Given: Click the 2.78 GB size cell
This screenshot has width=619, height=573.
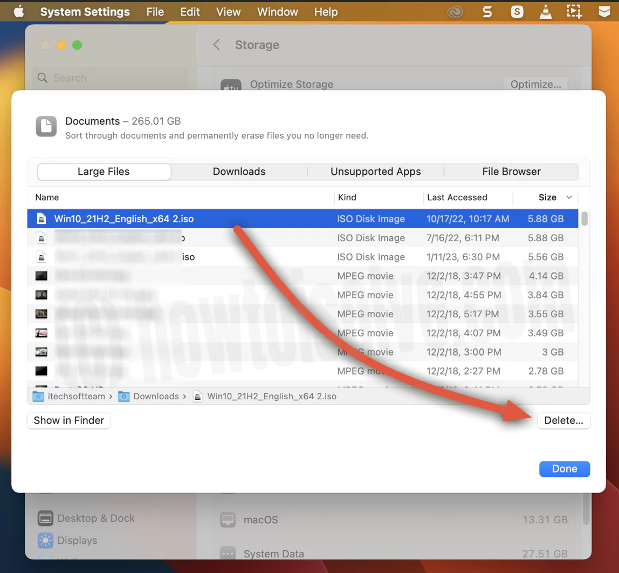Looking at the screenshot, I should (x=546, y=371).
